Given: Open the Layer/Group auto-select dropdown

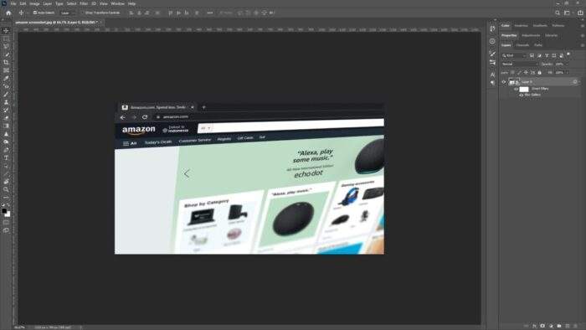Looking at the screenshot, I should click(67, 13).
